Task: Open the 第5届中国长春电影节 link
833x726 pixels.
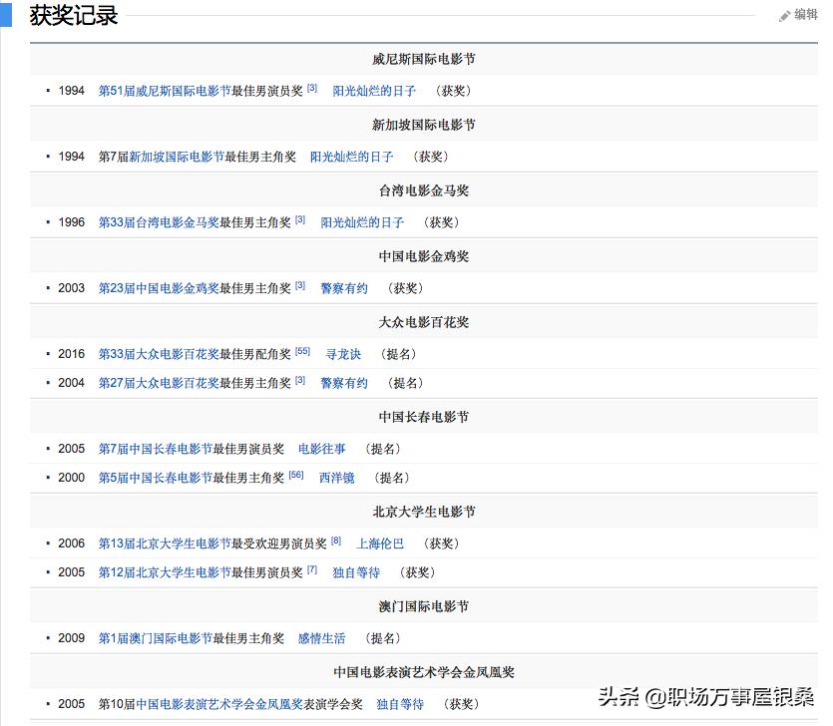Action: coord(155,478)
